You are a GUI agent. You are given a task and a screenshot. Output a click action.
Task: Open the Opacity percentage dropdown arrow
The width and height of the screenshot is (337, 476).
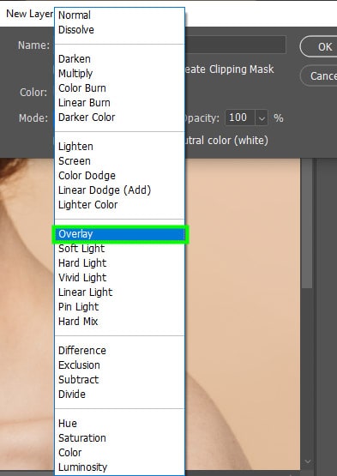262,117
